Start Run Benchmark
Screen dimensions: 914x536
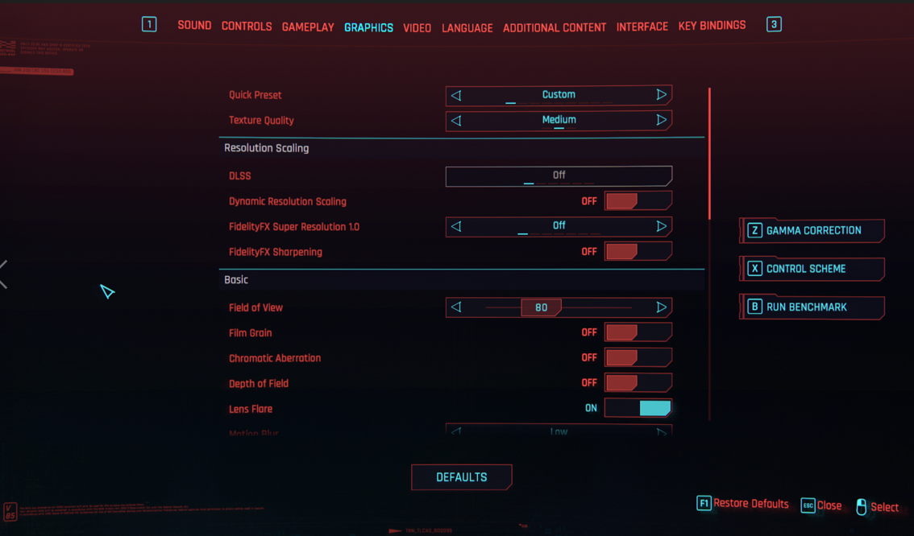coord(812,307)
